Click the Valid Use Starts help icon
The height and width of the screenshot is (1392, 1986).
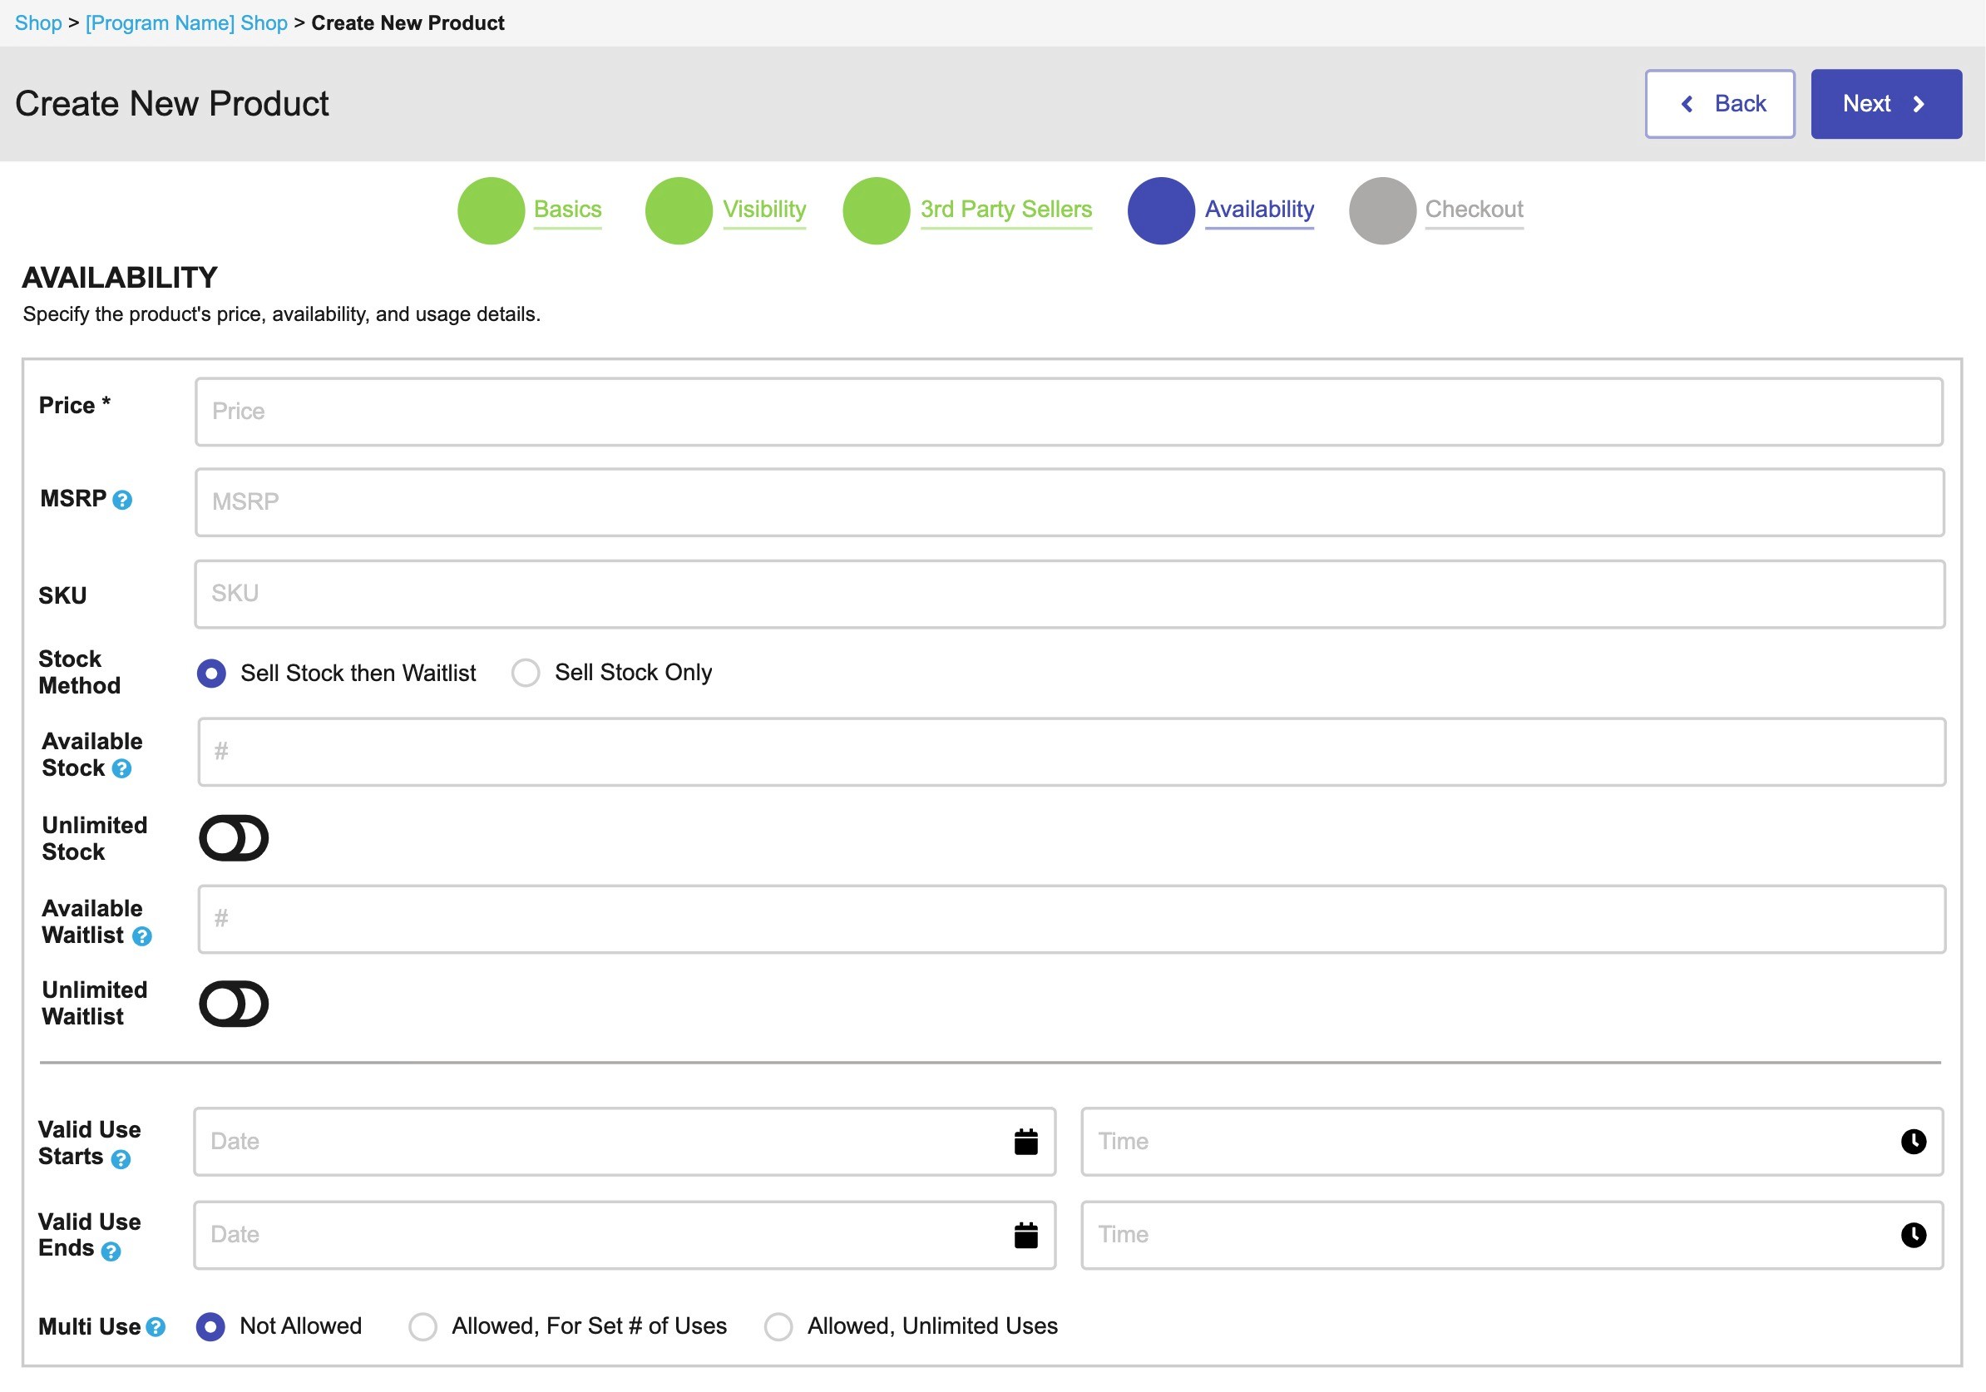(121, 1159)
